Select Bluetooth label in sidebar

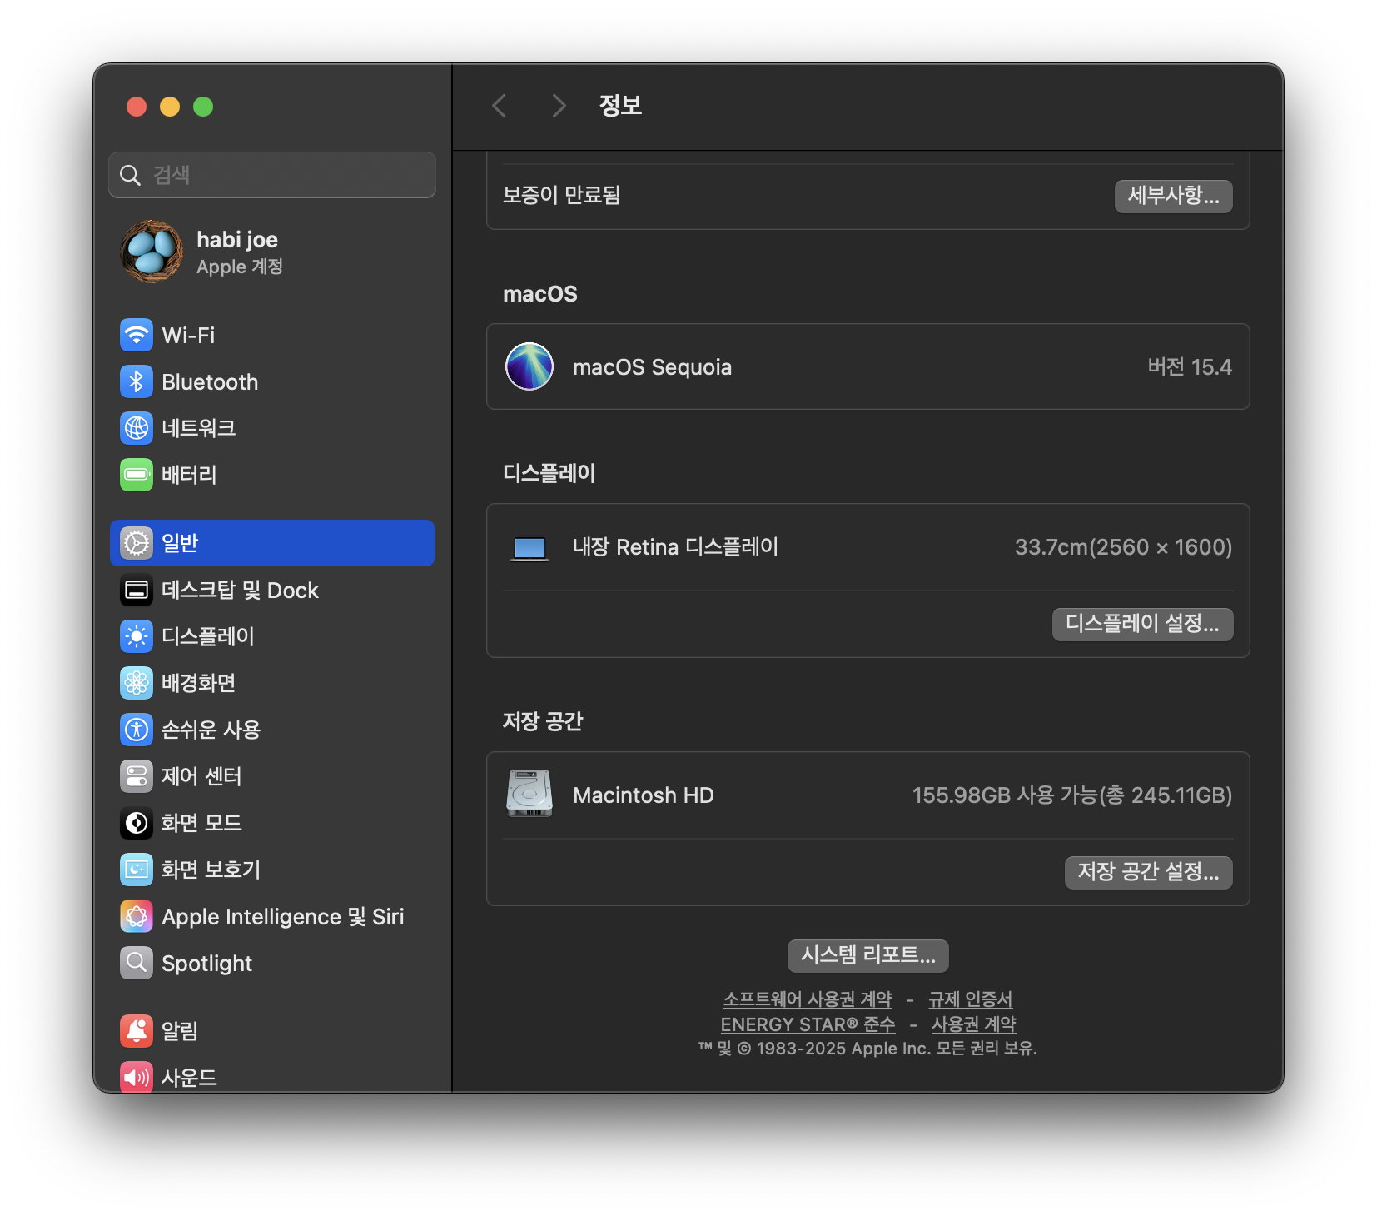210,382
